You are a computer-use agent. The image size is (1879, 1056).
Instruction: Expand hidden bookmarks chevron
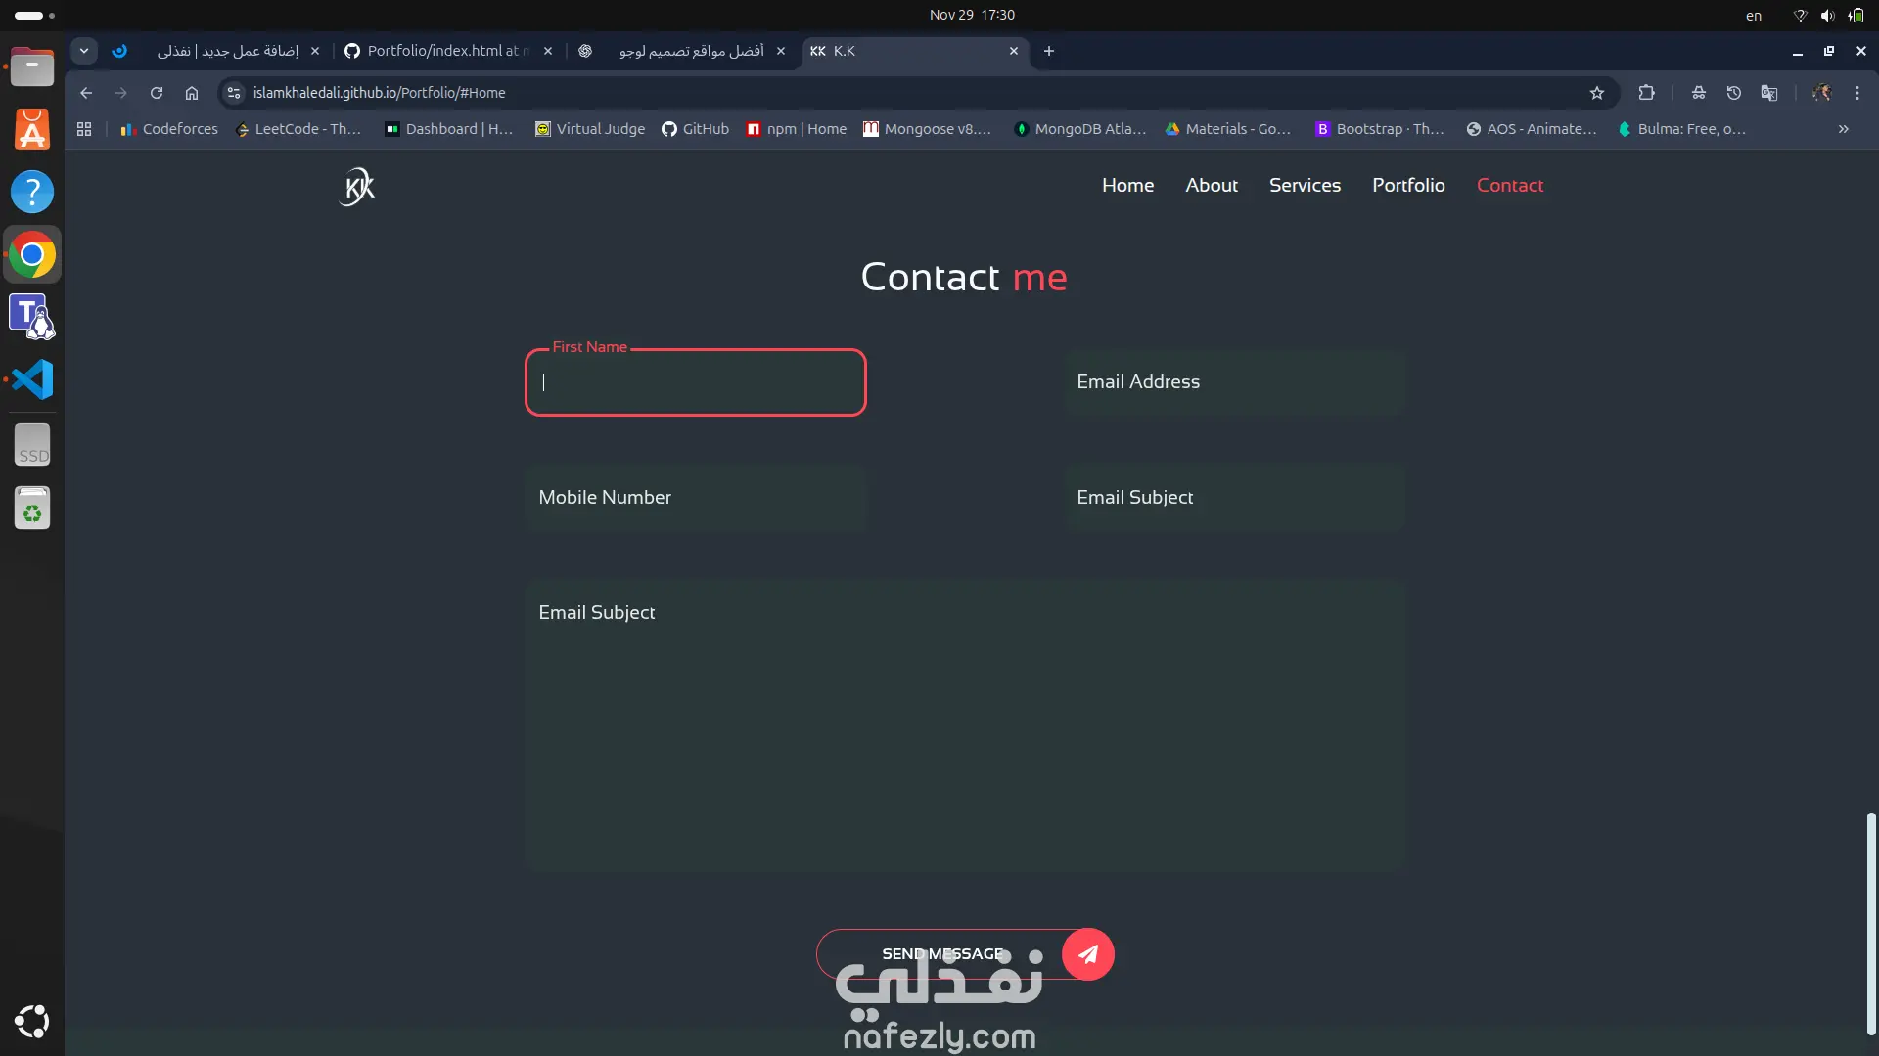point(1844,129)
